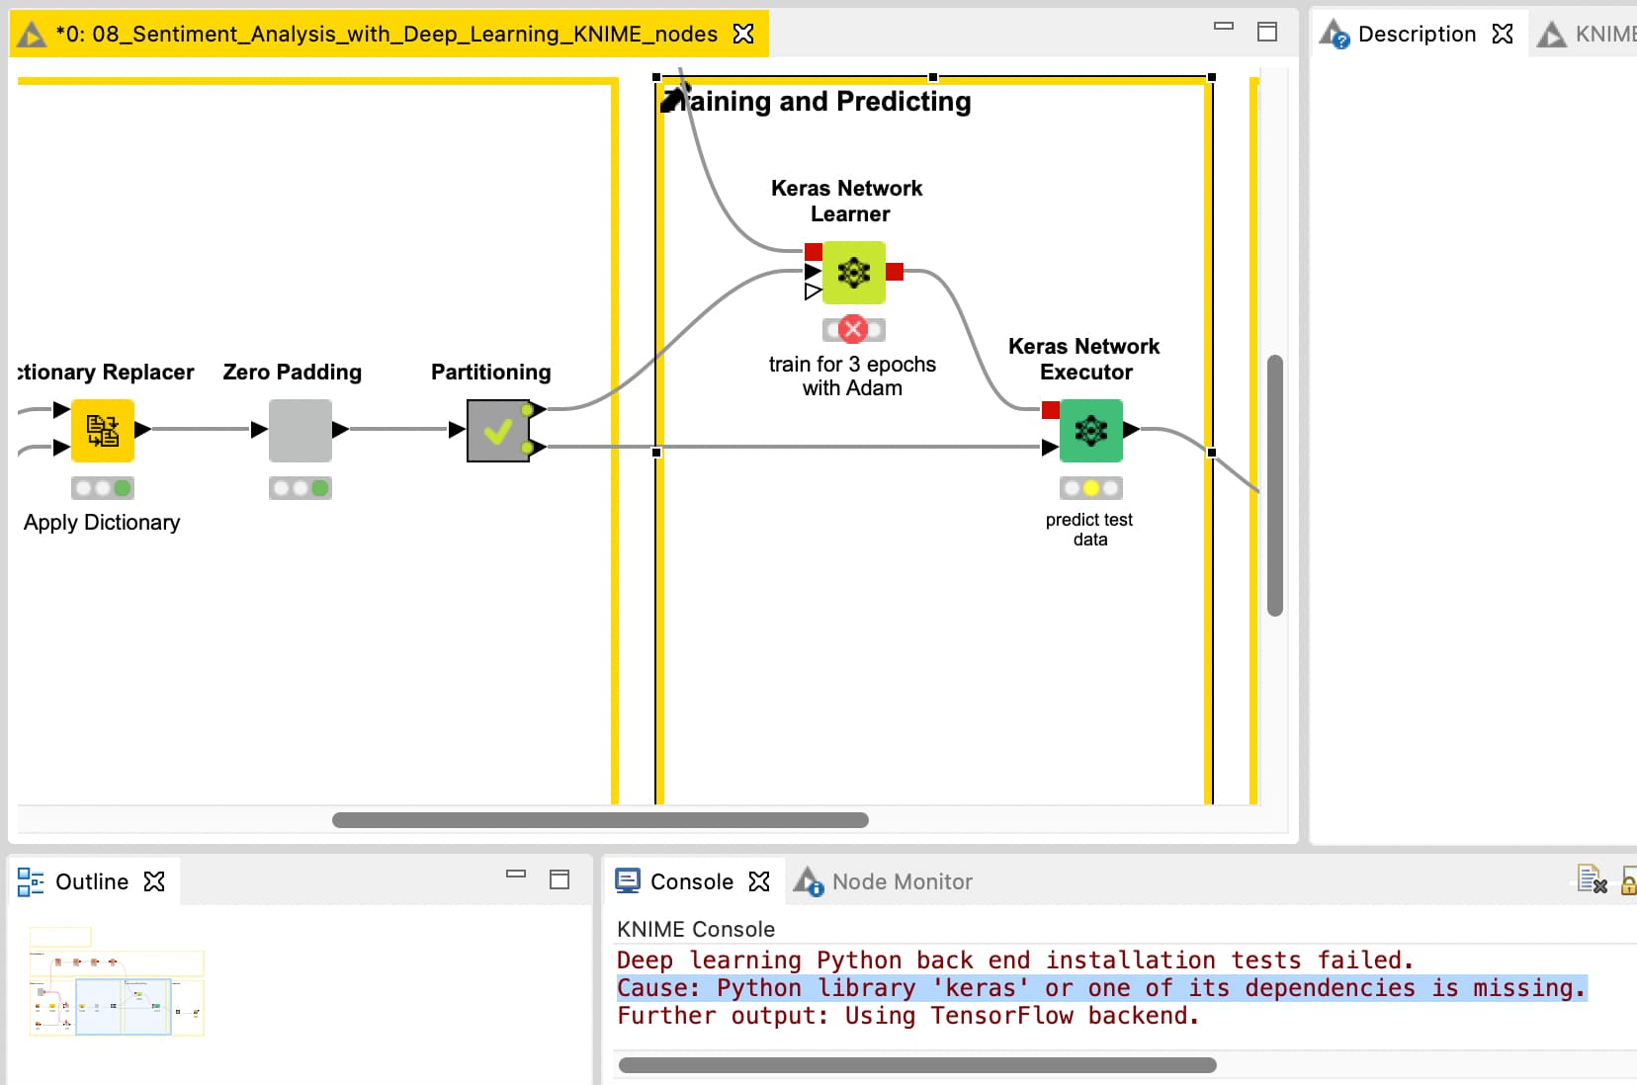1637x1085 pixels.
Task: Maximize the Outline panel
Action: tap(560, 879)
